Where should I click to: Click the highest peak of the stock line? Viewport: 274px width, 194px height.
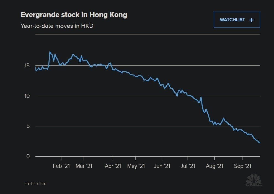pyautogui.click(x=50, y=52)
